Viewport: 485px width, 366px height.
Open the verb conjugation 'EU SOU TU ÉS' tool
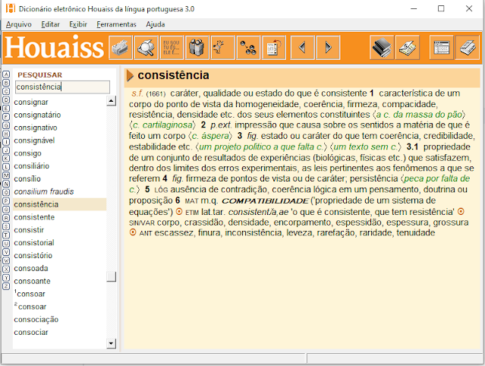pos(172,48)
